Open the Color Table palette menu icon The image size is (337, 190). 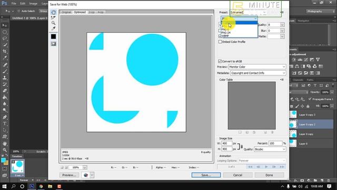(x=282, y=80)
